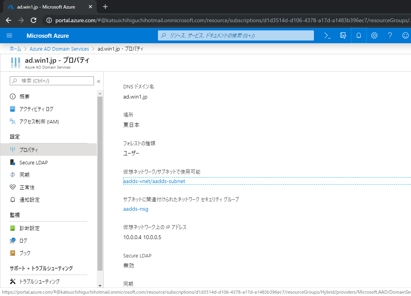Click the トラブルシューティング wrench icon

pos(12,281)
